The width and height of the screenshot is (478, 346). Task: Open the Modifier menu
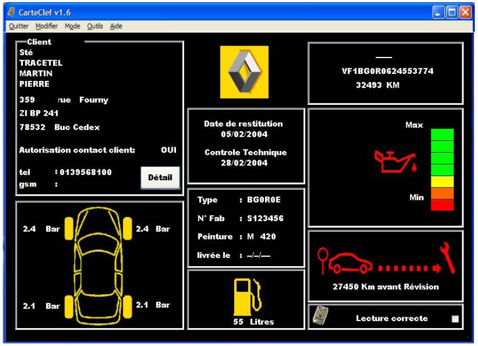(47, 26)
